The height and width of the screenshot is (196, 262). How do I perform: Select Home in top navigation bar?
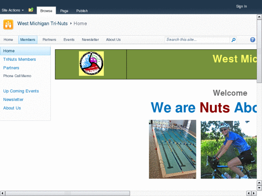tap(8, 40)
